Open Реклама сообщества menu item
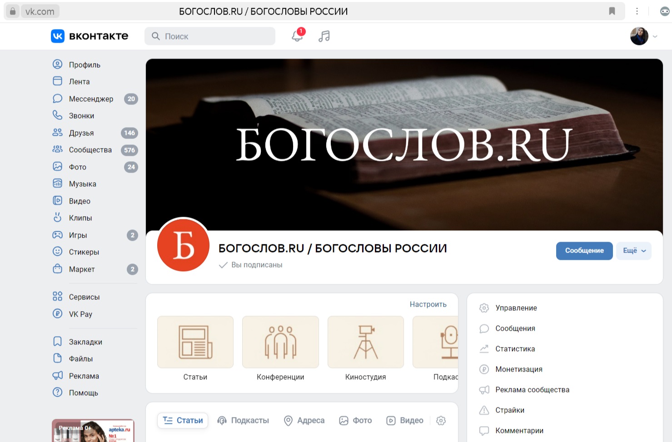Image resolution: width=672 pixels, height=442 pixels. pyautogui.click(x=532, y=390)
